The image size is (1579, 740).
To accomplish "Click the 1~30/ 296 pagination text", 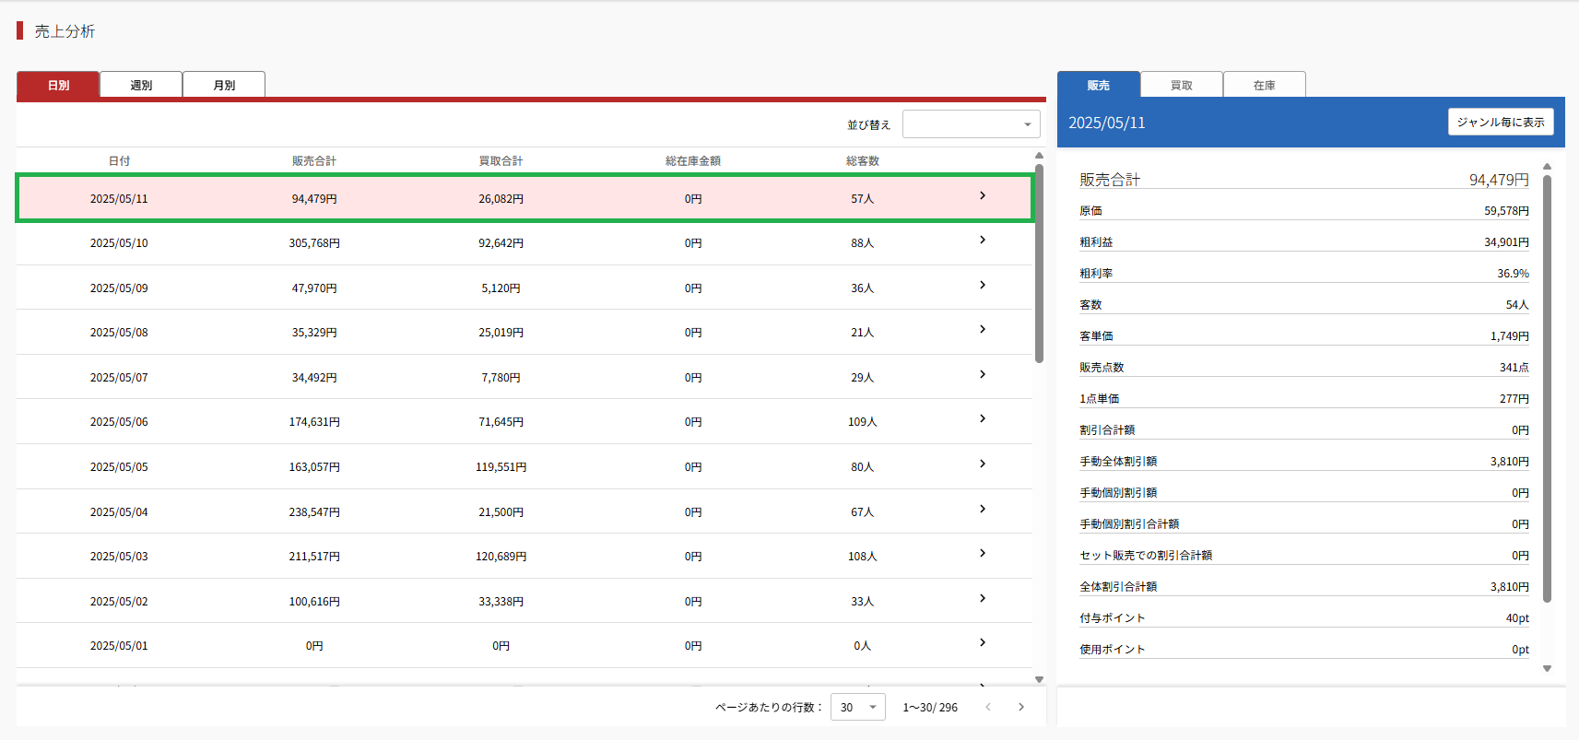I will 930,708.
